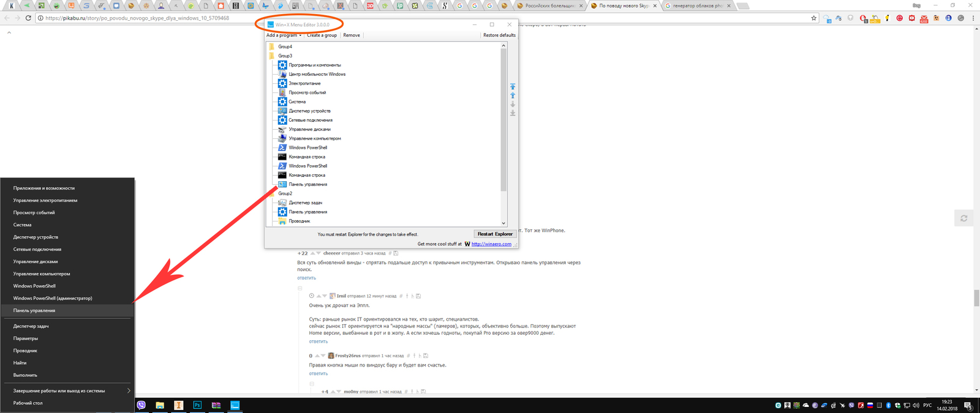Click the icon beside Диспетчер устройств
980x413 pixels.
point(282,111)
